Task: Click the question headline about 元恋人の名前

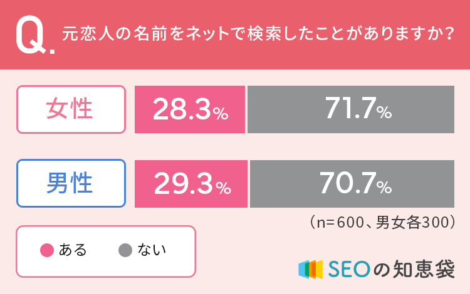Action: pos(257,35)
